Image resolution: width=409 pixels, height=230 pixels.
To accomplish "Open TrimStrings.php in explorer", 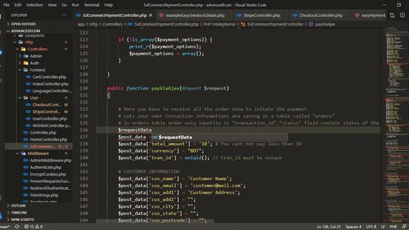I will pos(44,195).
